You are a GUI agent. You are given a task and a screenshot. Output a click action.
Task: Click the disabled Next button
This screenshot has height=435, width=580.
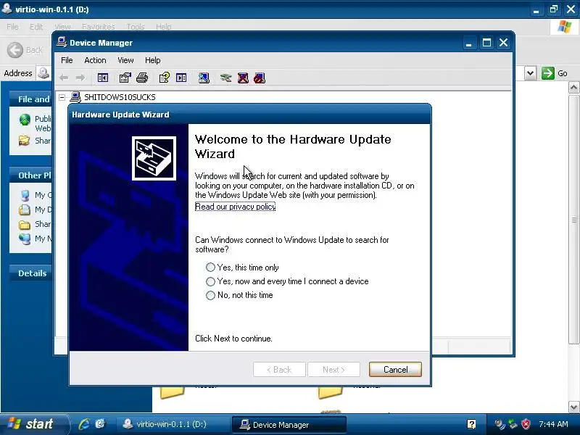click(333, 370)
